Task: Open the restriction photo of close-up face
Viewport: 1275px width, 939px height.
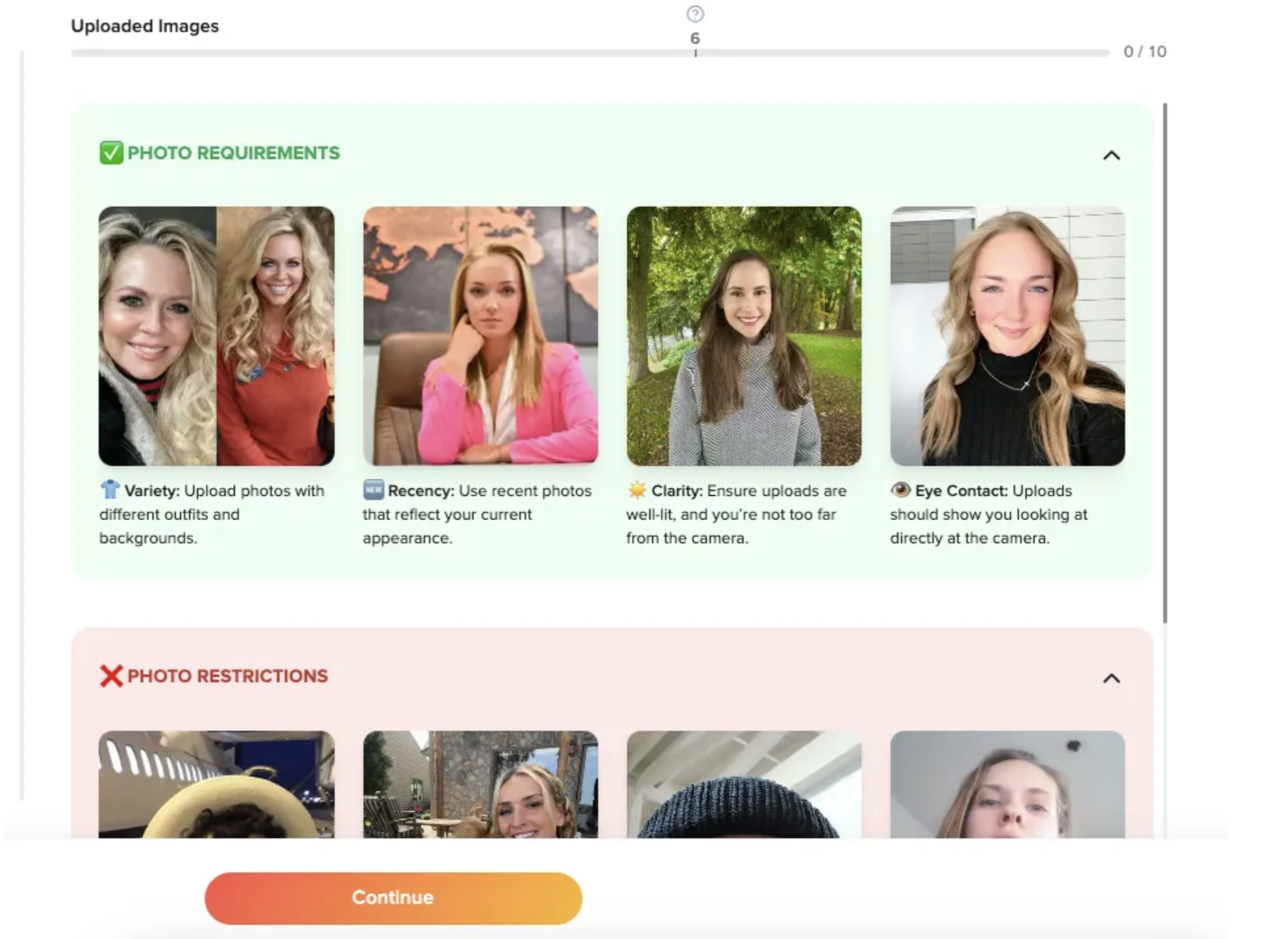Action: [x=1007, y=784]
